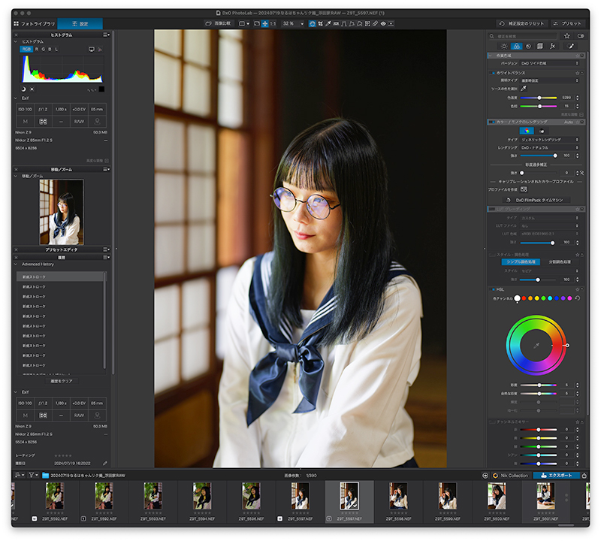Select the R channel histogram tab
Image resolution: width=601 pixels, height=541 pixels.
(37, 50)
